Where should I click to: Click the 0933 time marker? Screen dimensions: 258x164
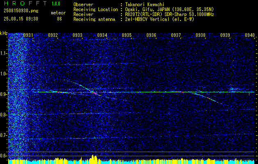coord(78,35)
